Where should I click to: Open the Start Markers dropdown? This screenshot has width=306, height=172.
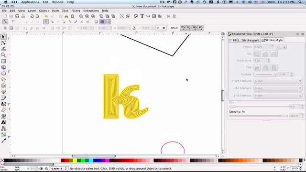point(278,81)
